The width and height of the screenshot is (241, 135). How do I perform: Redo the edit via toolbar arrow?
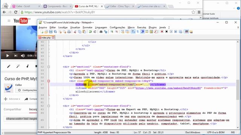coord(95,31)
